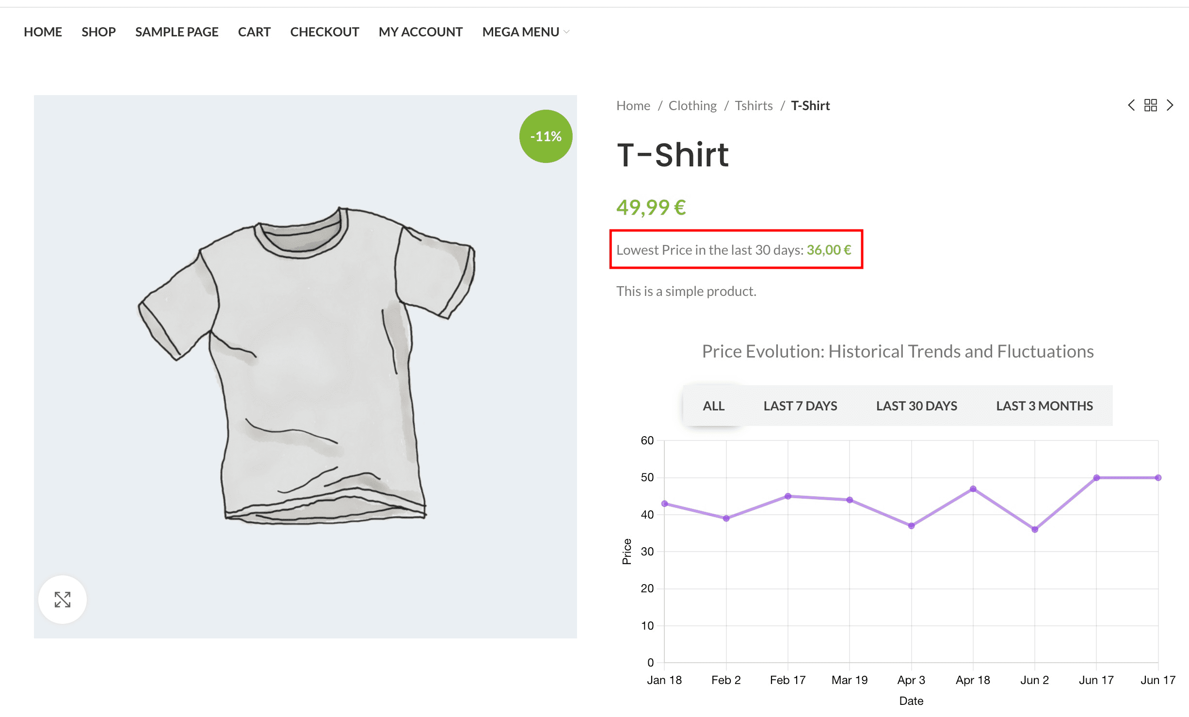Image resolution: width=1189 pixels, height=717 pixels.
Task: Select the ALL price chart tab
Action: point(713,406)
